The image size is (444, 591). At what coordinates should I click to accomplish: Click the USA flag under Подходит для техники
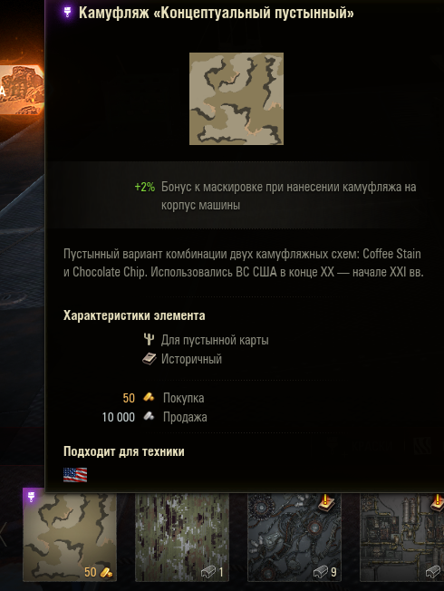[x=75, y=475]
